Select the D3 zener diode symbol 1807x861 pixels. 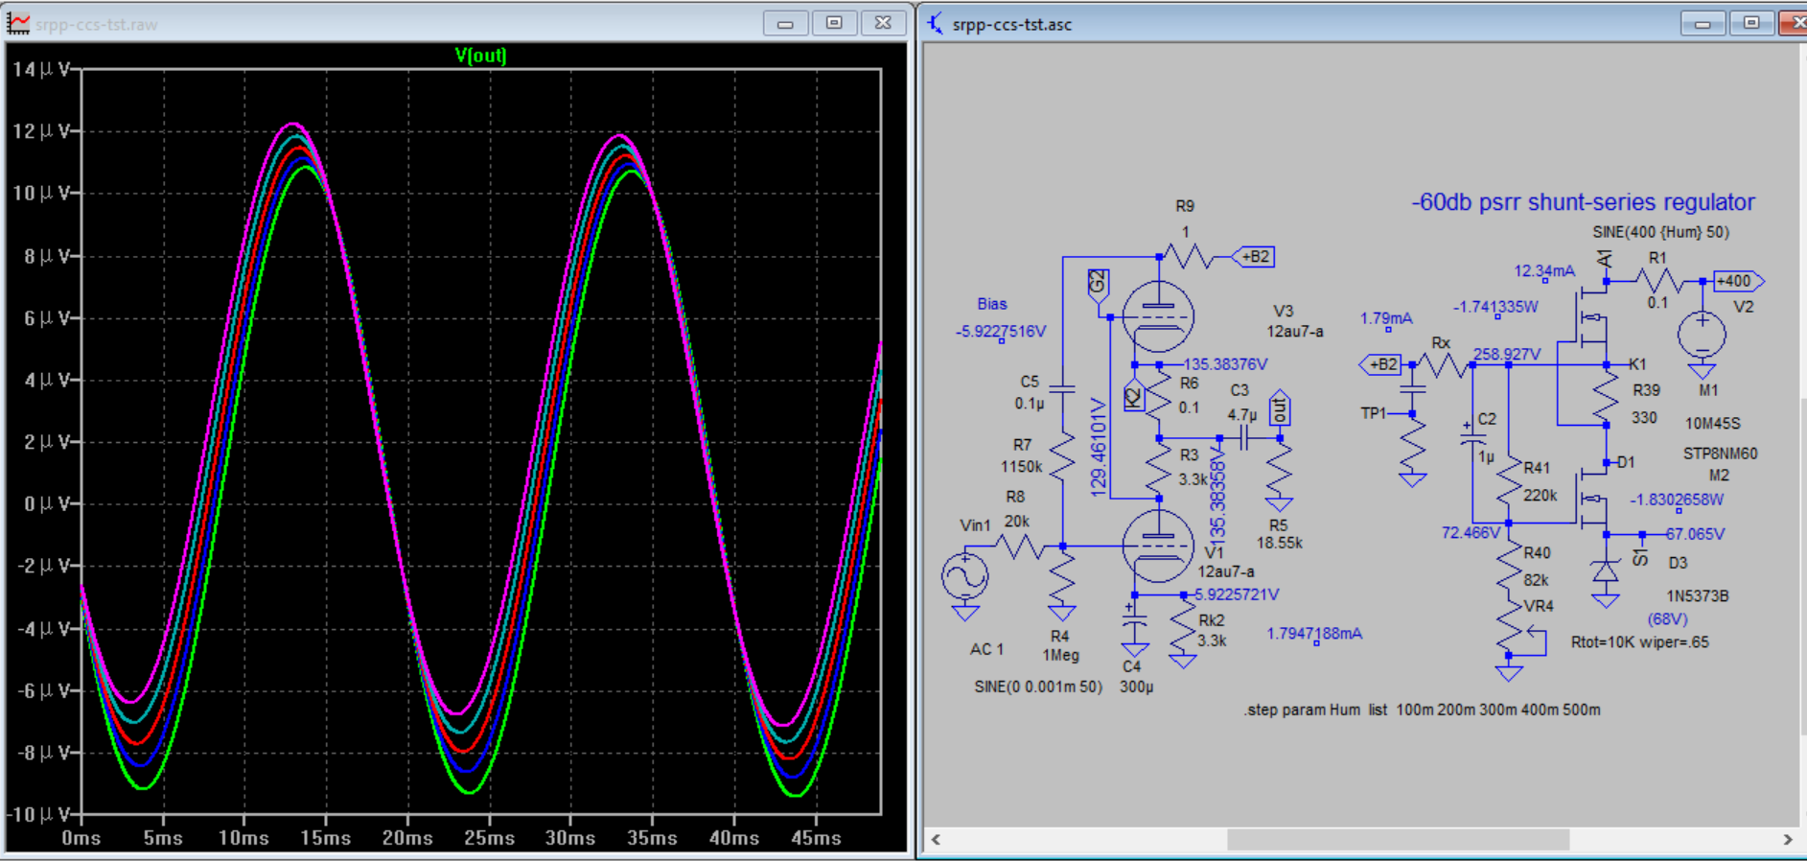click(x=1606, y=572)
